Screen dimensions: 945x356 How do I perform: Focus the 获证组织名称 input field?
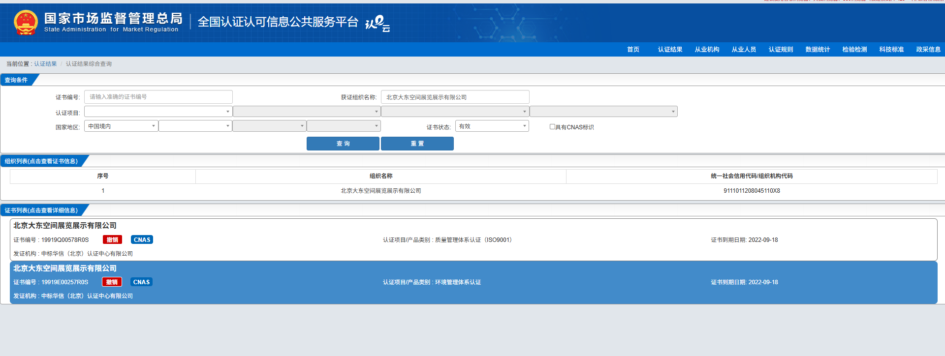pos(455,97)
